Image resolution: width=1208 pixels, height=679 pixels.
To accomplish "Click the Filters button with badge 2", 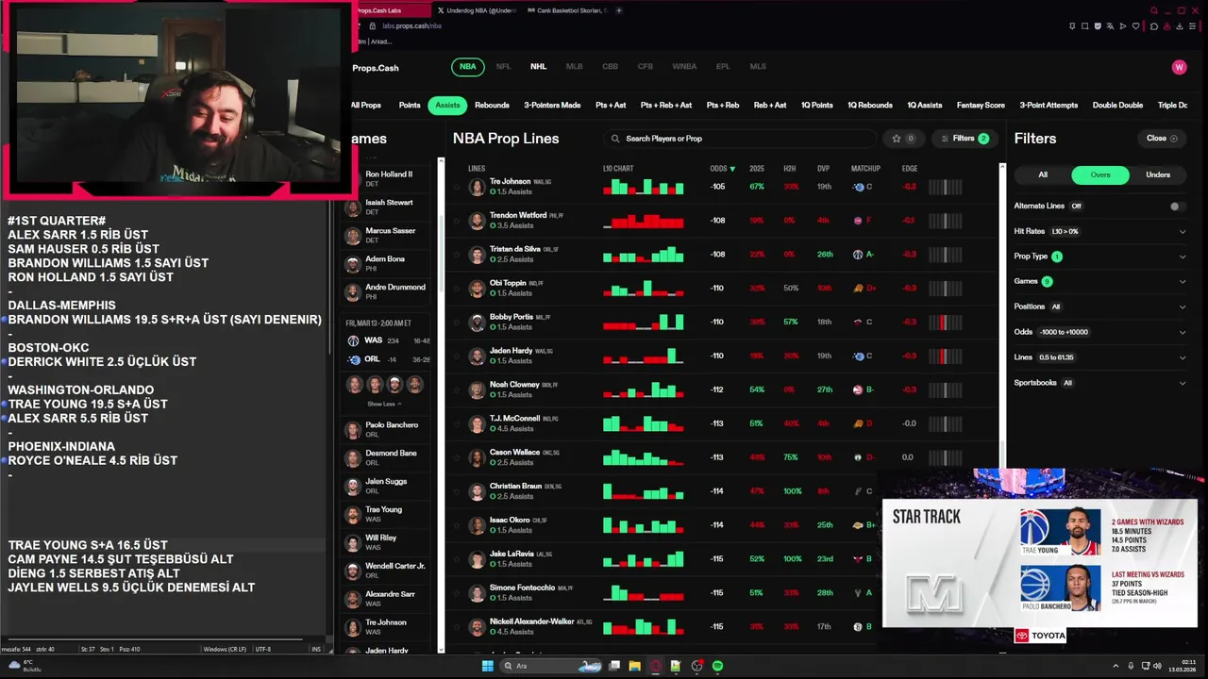I will click(965, 139).
